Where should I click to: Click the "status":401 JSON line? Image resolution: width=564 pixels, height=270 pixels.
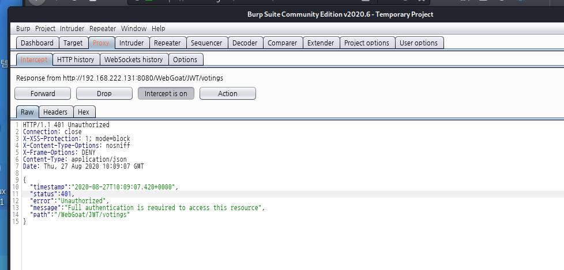click(x=52, y=194)
